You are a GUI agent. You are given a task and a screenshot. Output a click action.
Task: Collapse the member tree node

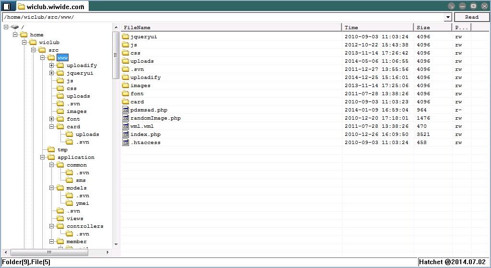pos(51,241)
